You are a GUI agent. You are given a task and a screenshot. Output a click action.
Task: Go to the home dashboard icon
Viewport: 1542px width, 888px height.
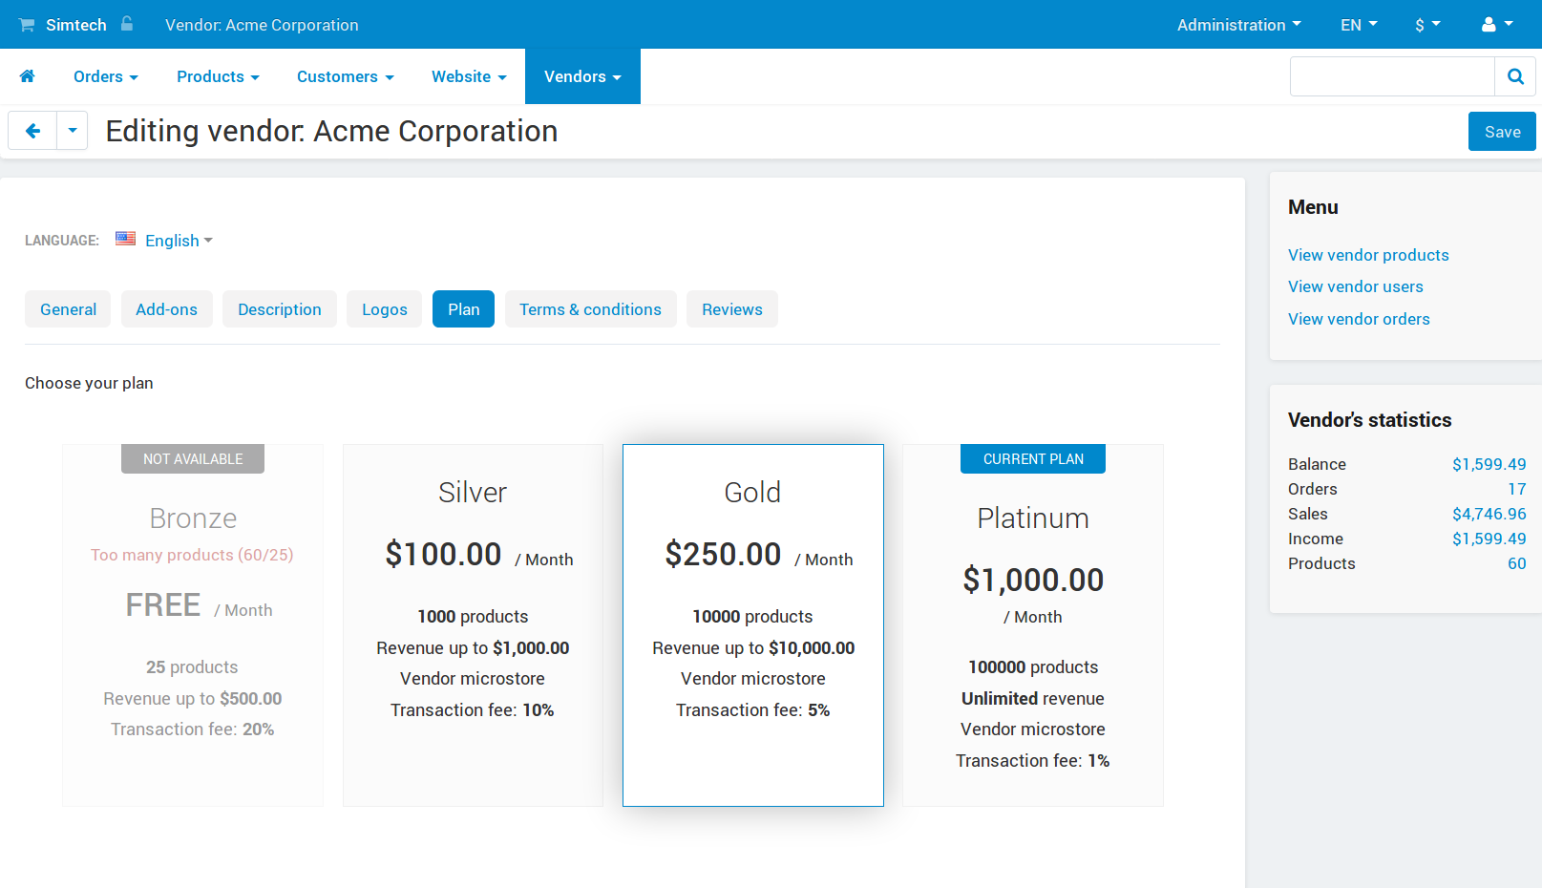point(28,76)
